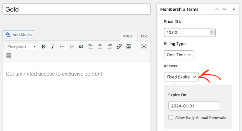Image resolution: width=242 pixels, height=131 pixels.
Task: Open the Paragraph format dropdown
Action: pos(21,46)
